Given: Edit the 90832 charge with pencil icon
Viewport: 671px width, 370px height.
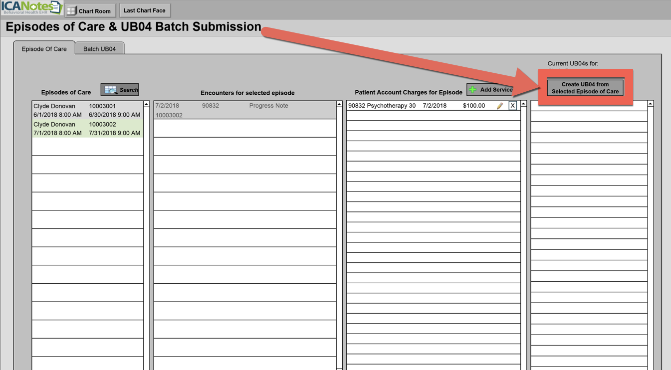Looking at the screenshot, I should point(500,106).
